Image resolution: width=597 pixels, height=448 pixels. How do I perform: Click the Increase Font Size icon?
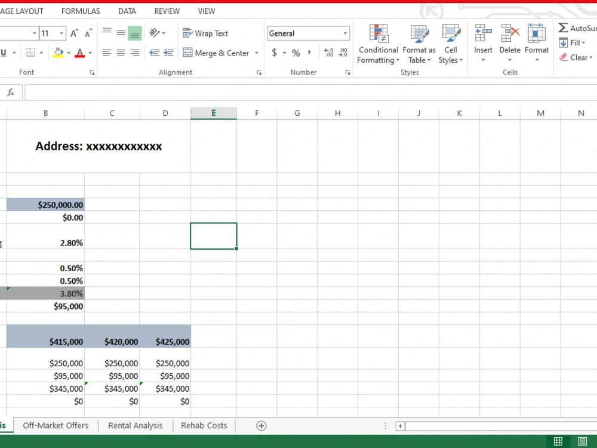pos(74,33)
